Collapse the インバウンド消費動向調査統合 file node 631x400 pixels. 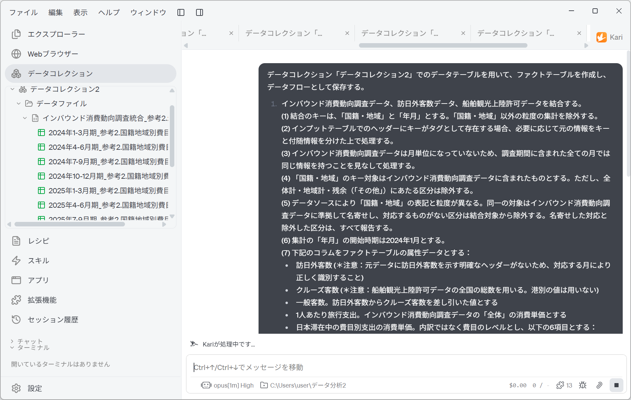pos(25,118)
